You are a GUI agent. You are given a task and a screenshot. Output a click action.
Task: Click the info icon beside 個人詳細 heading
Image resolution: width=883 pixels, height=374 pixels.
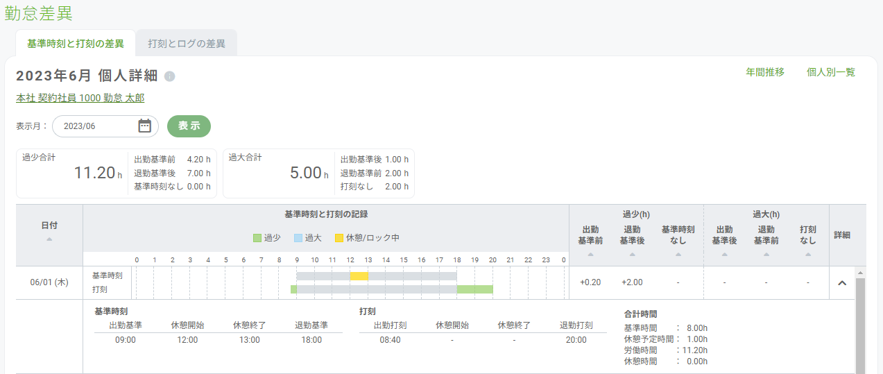tap(170, 76)
